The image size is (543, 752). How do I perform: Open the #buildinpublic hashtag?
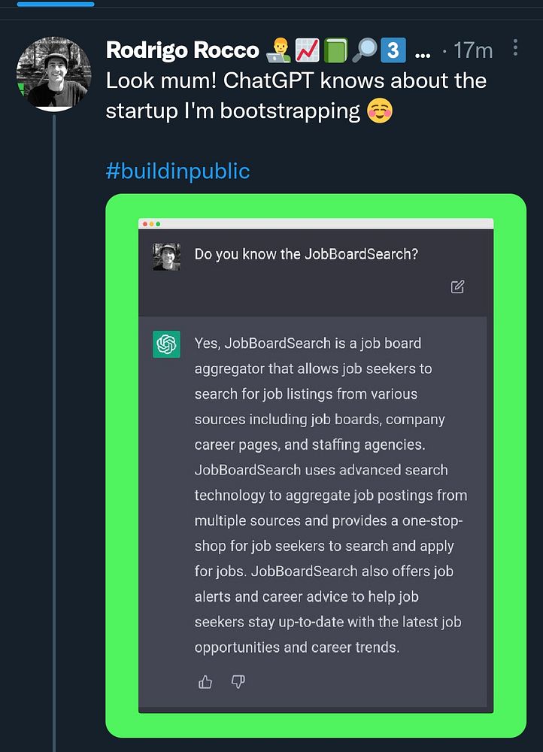177,171
